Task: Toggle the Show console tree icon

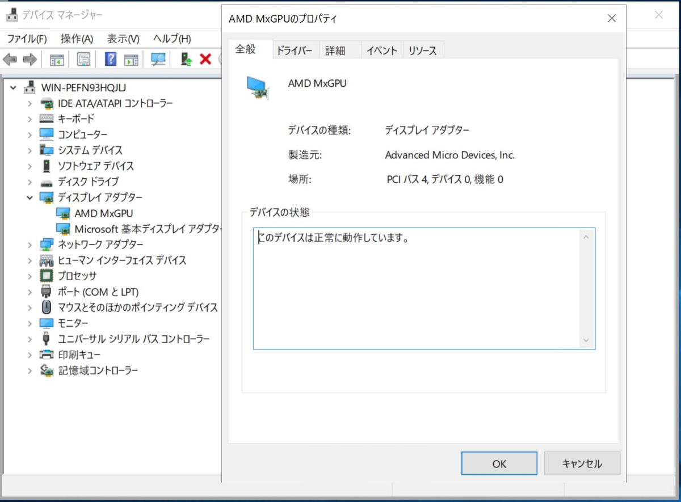Action: pos(57,59)
